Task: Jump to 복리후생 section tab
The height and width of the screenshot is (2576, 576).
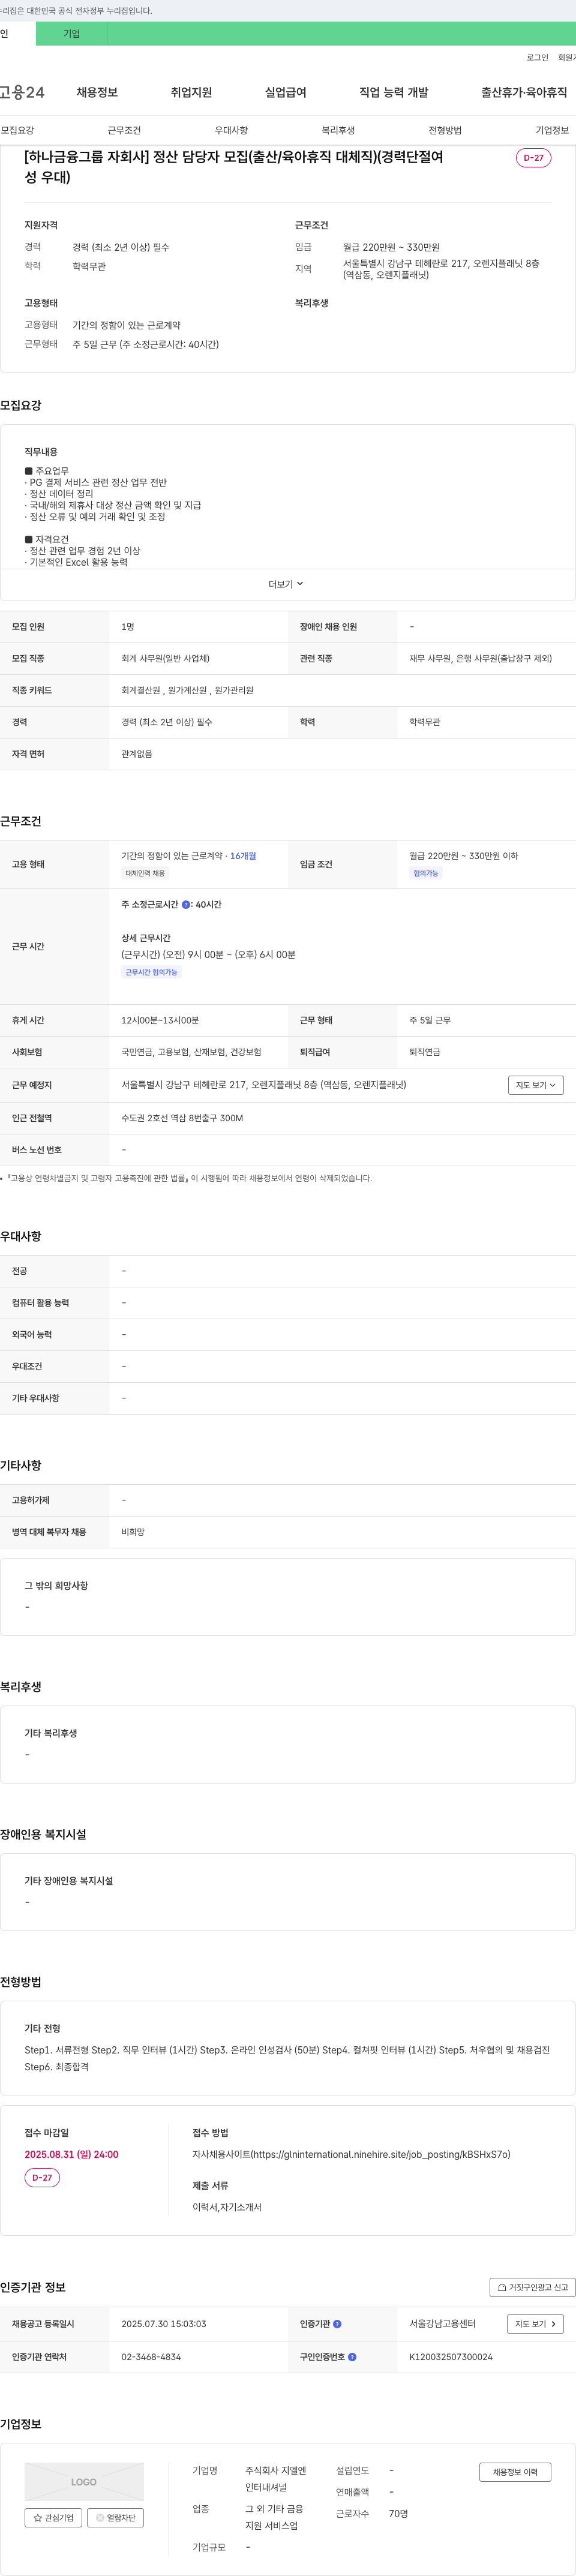Action: (338, 130)
